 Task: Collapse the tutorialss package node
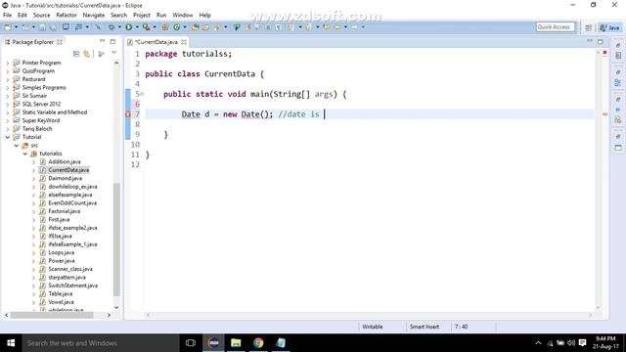click(x=24, y=154)
